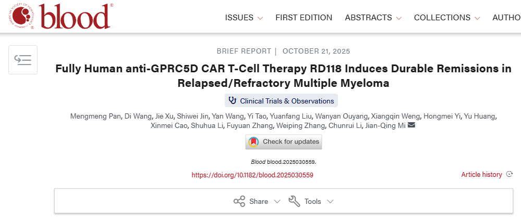Click the stethoscope icon in Clinical Trials badge
The width and height of the screenshot is (521, 220).
point(233,101)
